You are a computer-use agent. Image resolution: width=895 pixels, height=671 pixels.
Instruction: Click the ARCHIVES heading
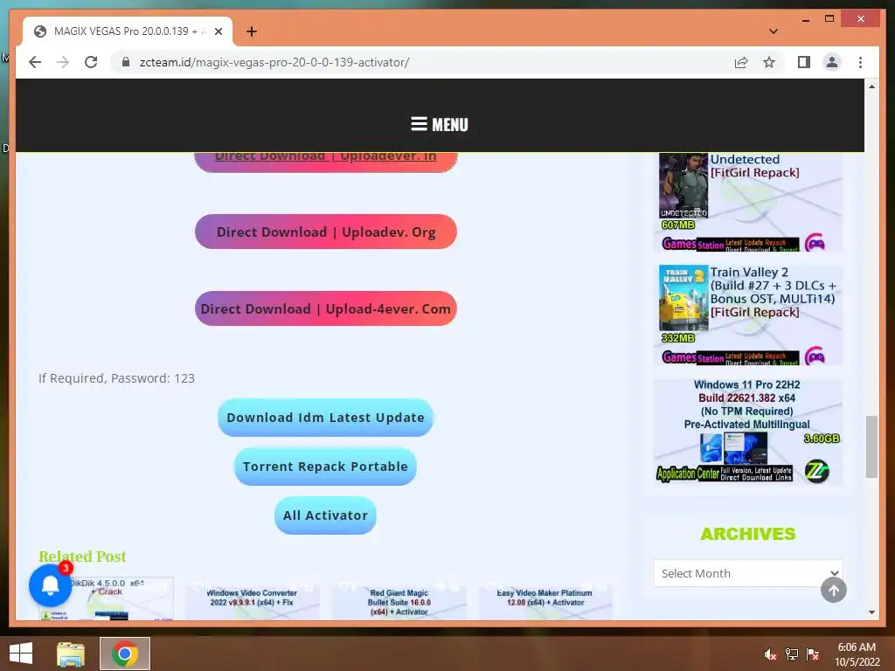point(748,534)
